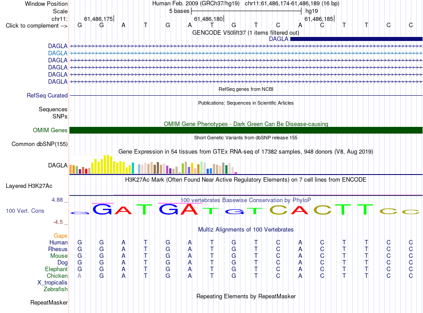Click the Scale track label

point(60,11)
